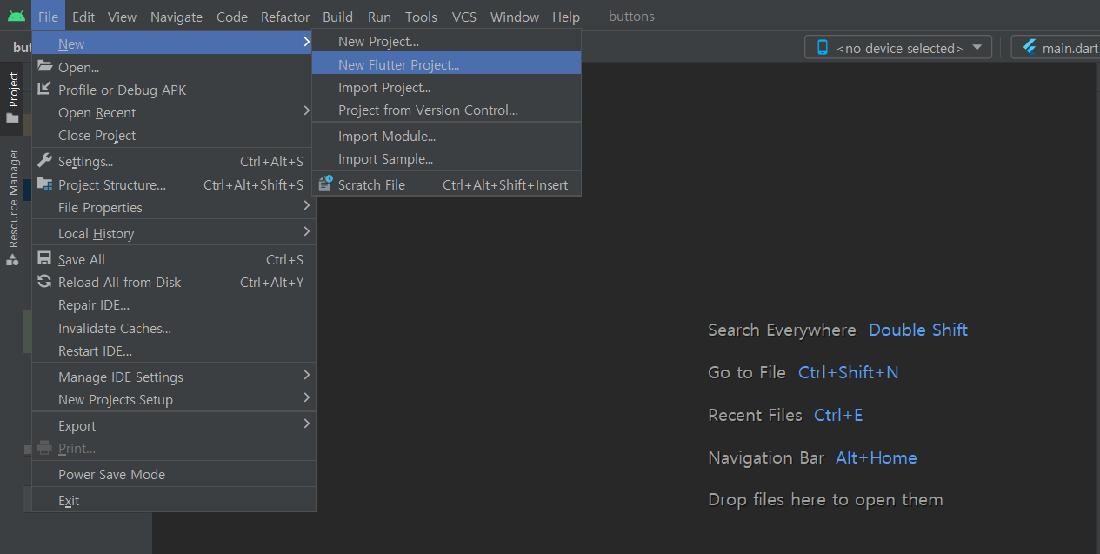This screenshot has height=554, width=1100.
Task: Open the Project tool window tab
Action: click(12, 97)
